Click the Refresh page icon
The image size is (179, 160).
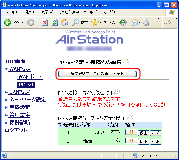tap(54, 22)
